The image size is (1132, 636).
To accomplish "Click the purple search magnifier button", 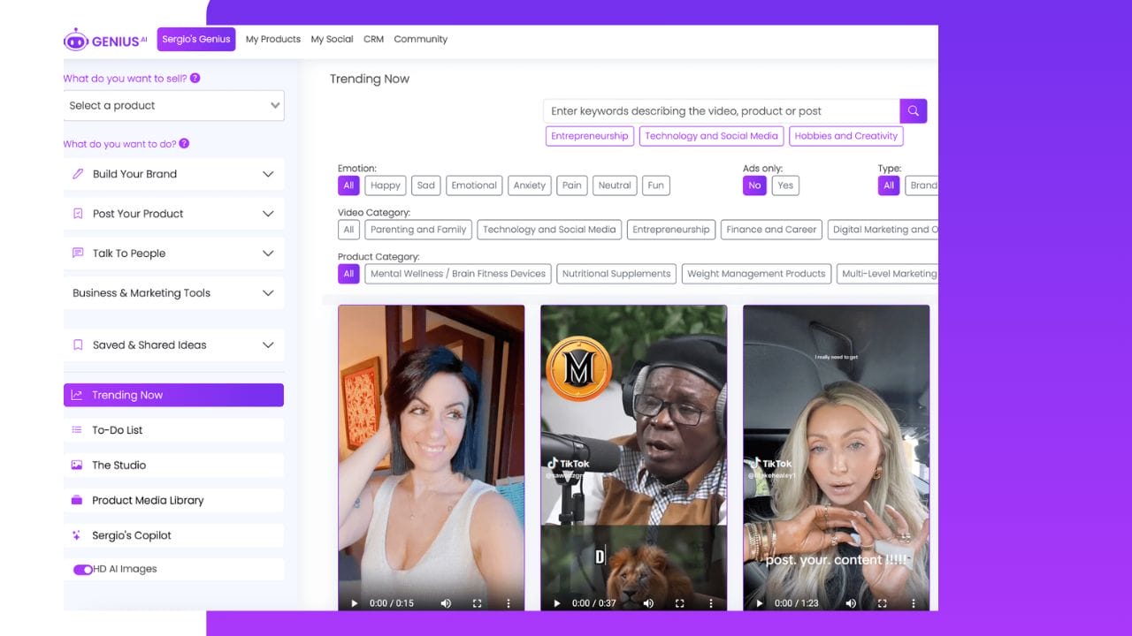I will click(913, 111).
